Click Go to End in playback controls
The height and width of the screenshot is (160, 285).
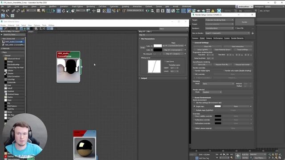232,154
